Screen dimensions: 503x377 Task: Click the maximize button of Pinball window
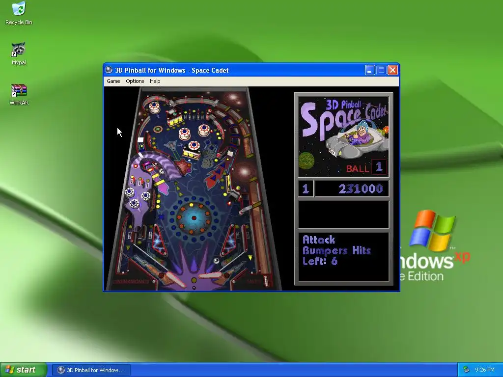point(381,70)
